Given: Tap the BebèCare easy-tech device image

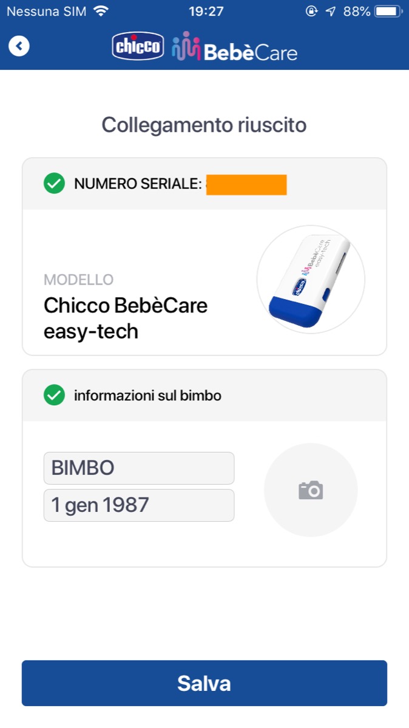Looking at the screenshot, I should 311,280.
